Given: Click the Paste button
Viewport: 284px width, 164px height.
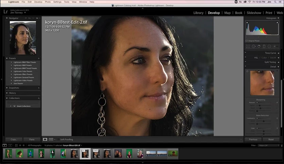Looking at the screenshot, I should pos(32,140).
